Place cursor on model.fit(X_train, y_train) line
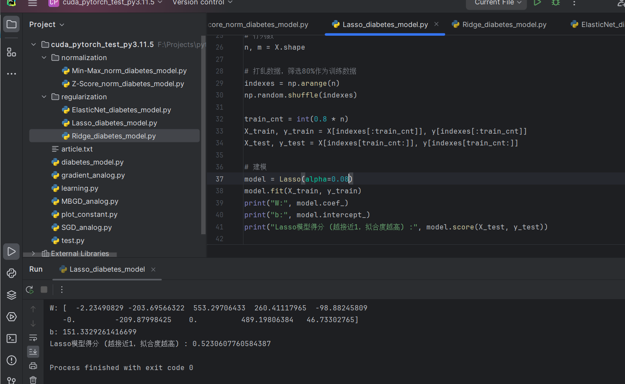 pyautogui.click(x=303, y=191)
